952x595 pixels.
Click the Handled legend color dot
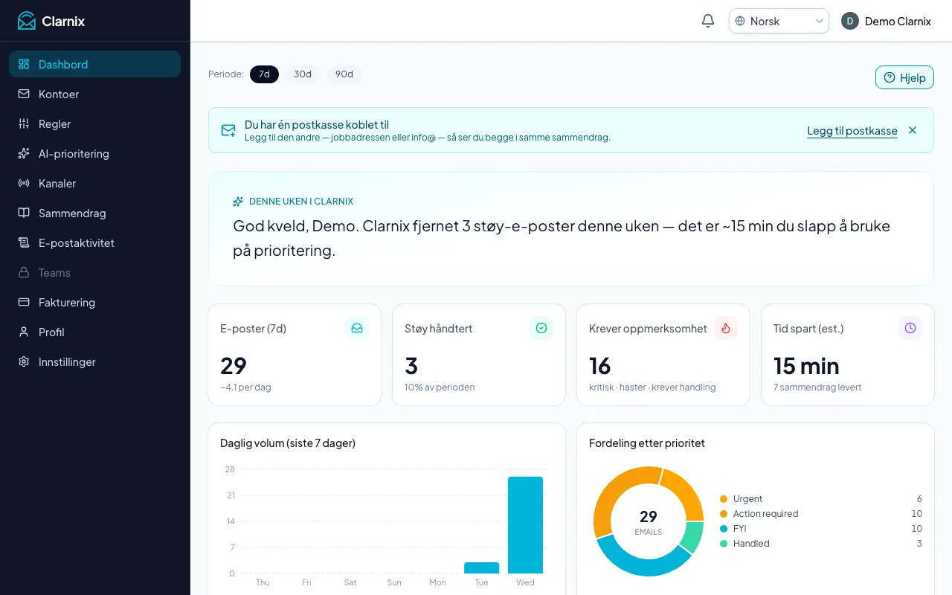tap(724, 544)
